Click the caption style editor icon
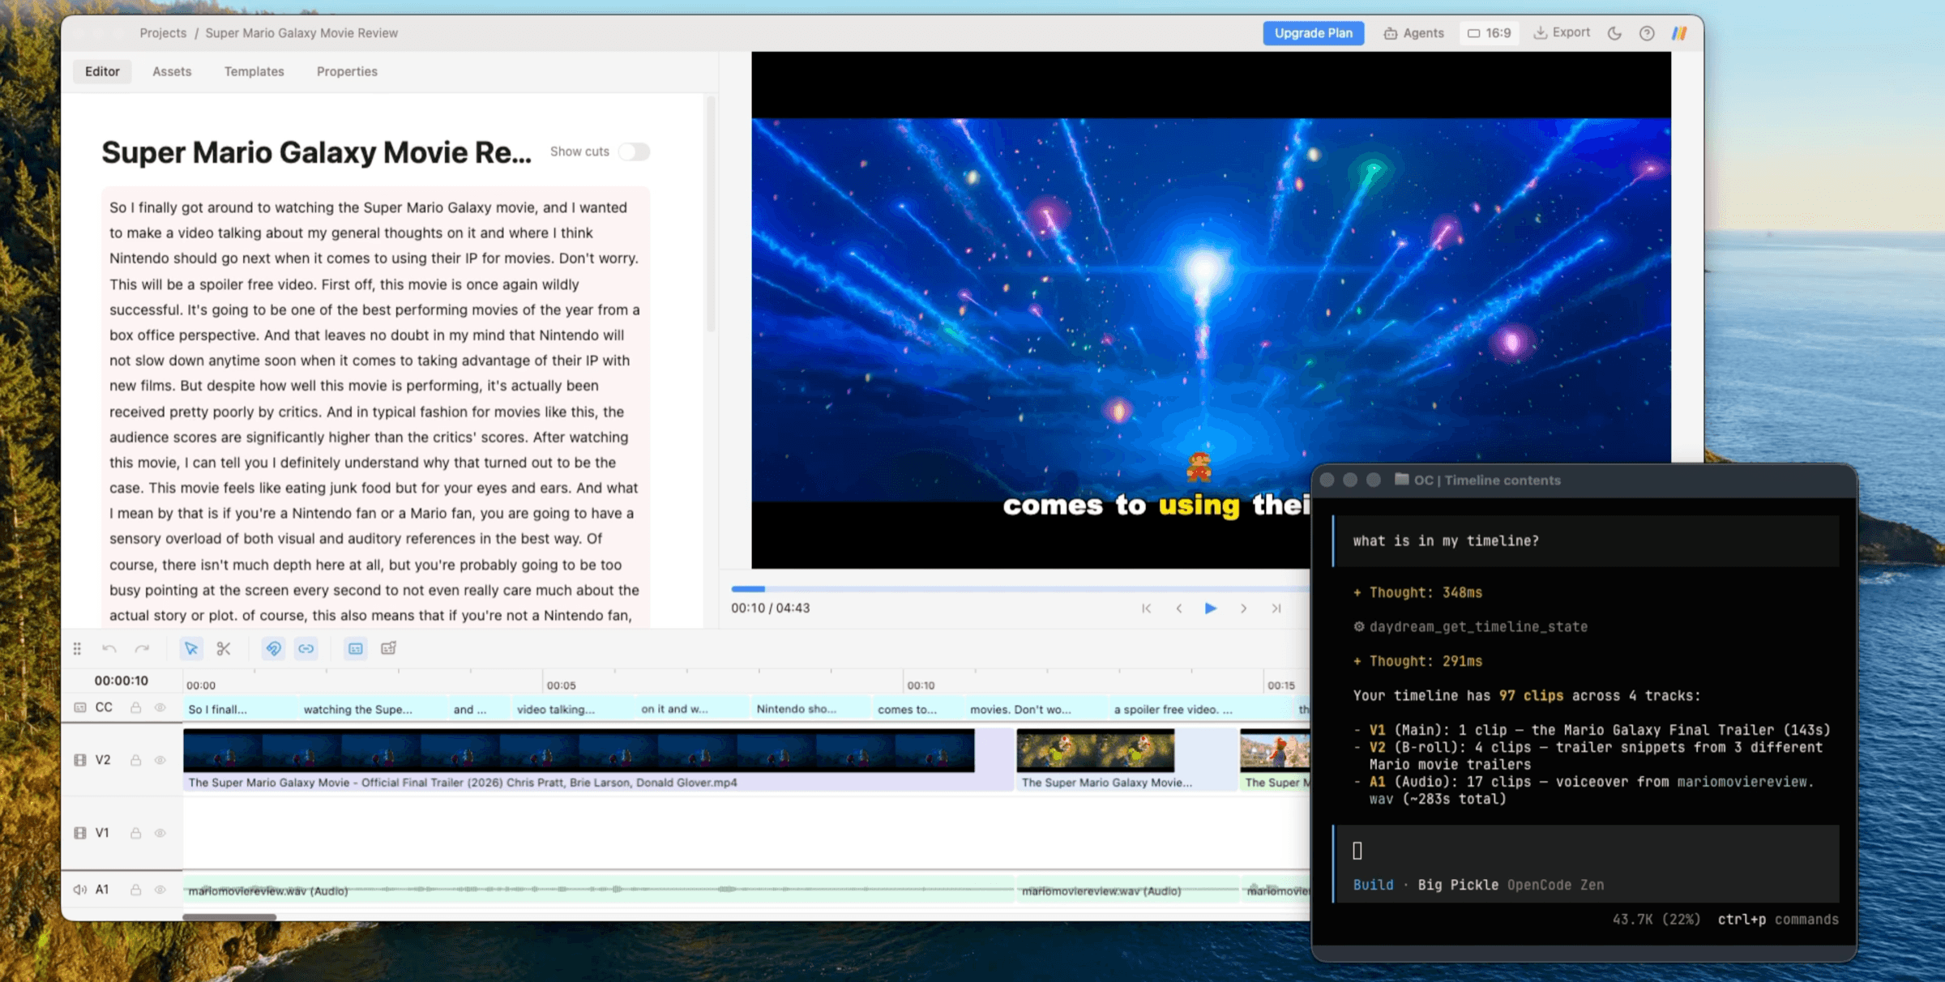 tap(389, 648)
